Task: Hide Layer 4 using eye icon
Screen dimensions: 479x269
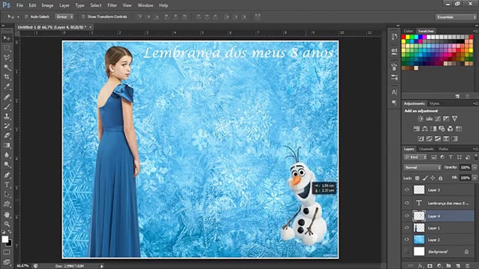Action: [407, 216]
